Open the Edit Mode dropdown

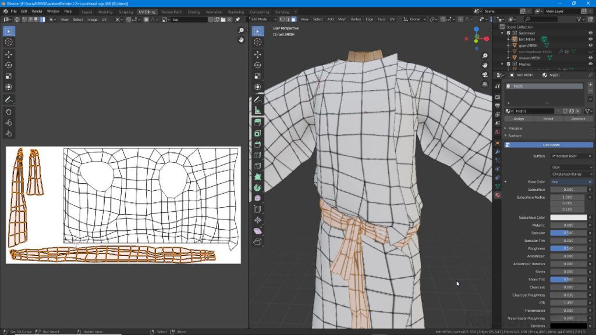tap(264, 19)
